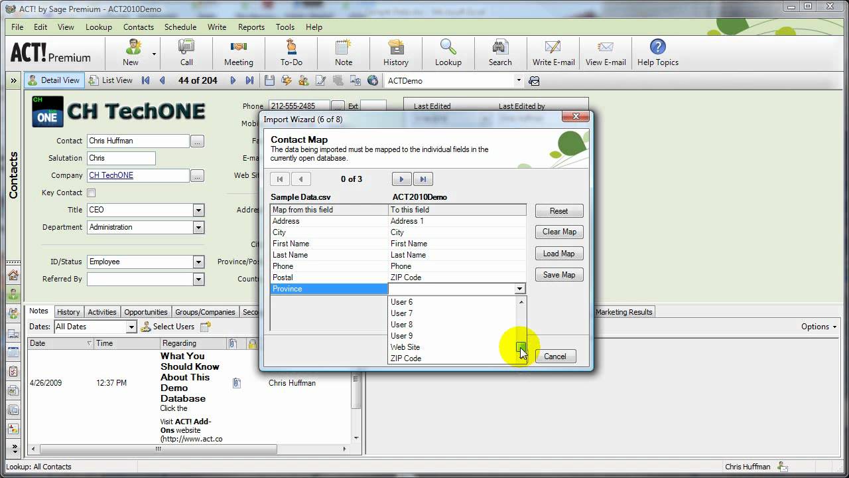This screenshot has height=478, width=849.
Task: Open the Schedule menu
Action: click(180, 27)
